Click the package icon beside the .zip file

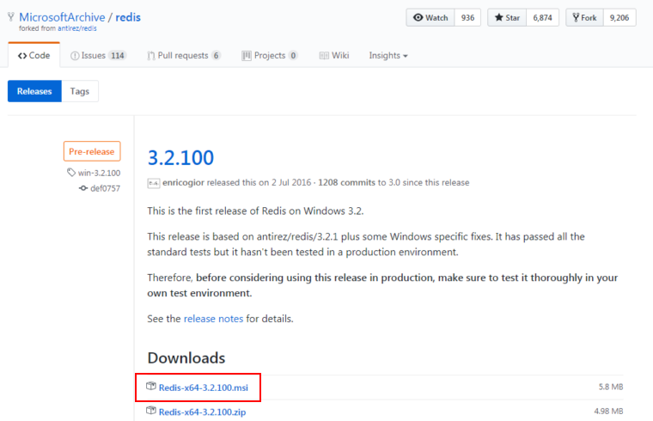(x=150, y=411)
